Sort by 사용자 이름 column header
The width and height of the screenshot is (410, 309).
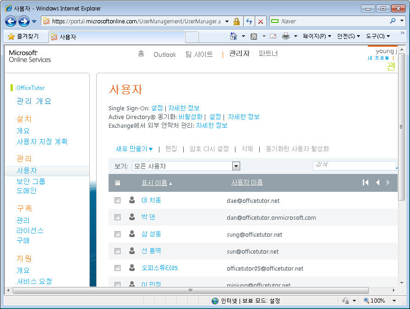point(247,182)
